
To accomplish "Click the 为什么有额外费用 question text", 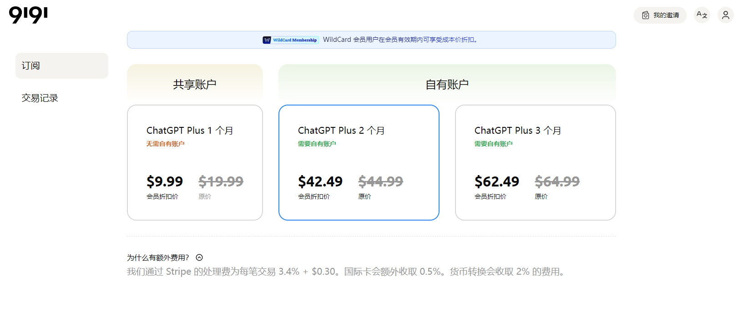I will 158,257.
